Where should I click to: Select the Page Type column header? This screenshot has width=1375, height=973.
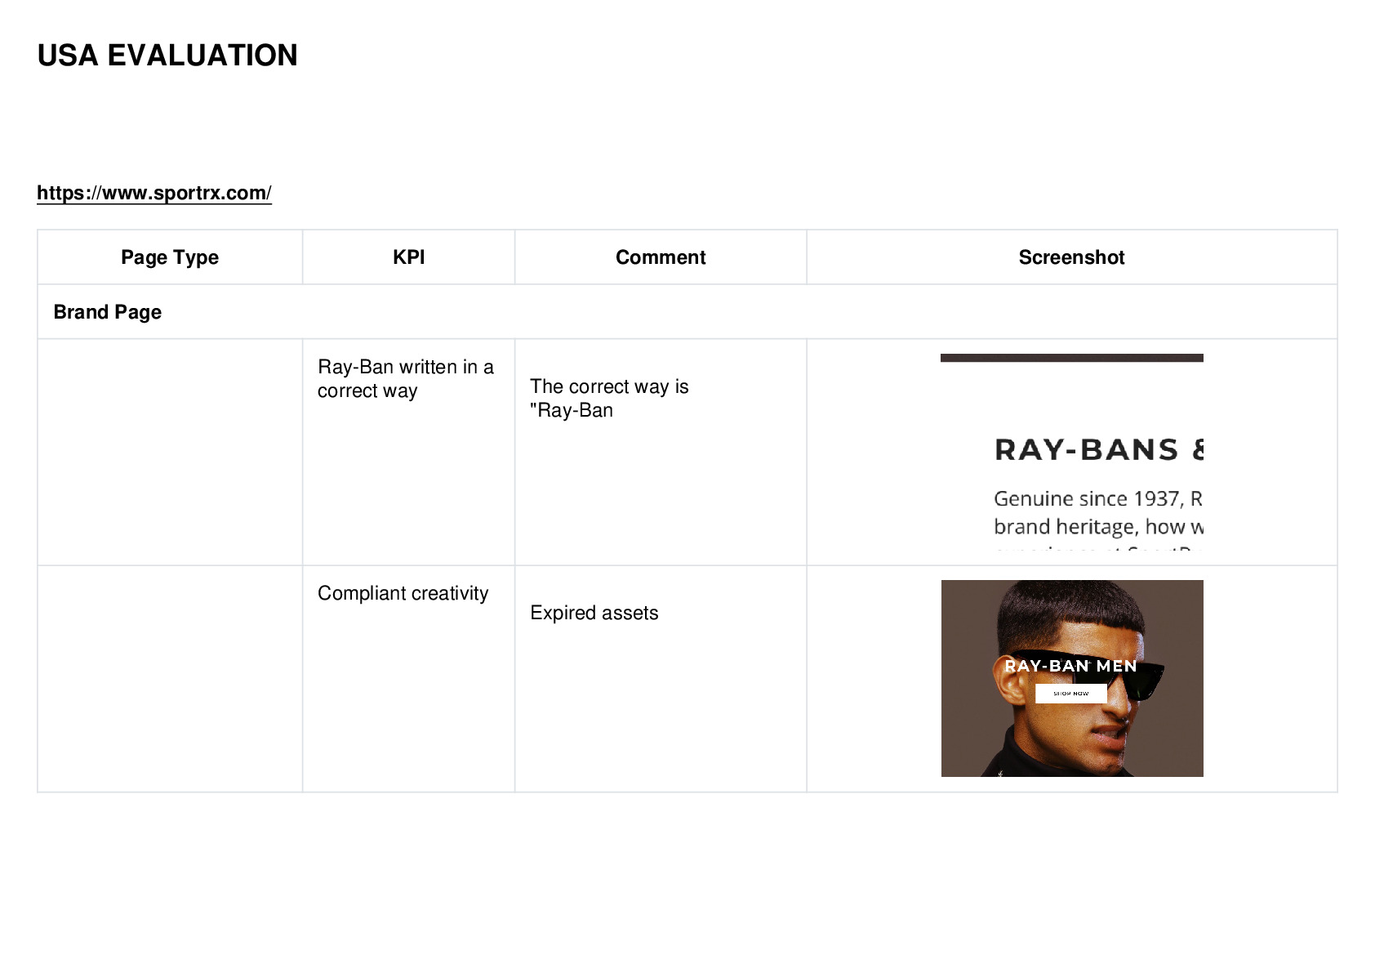click(x=170, y=257)
